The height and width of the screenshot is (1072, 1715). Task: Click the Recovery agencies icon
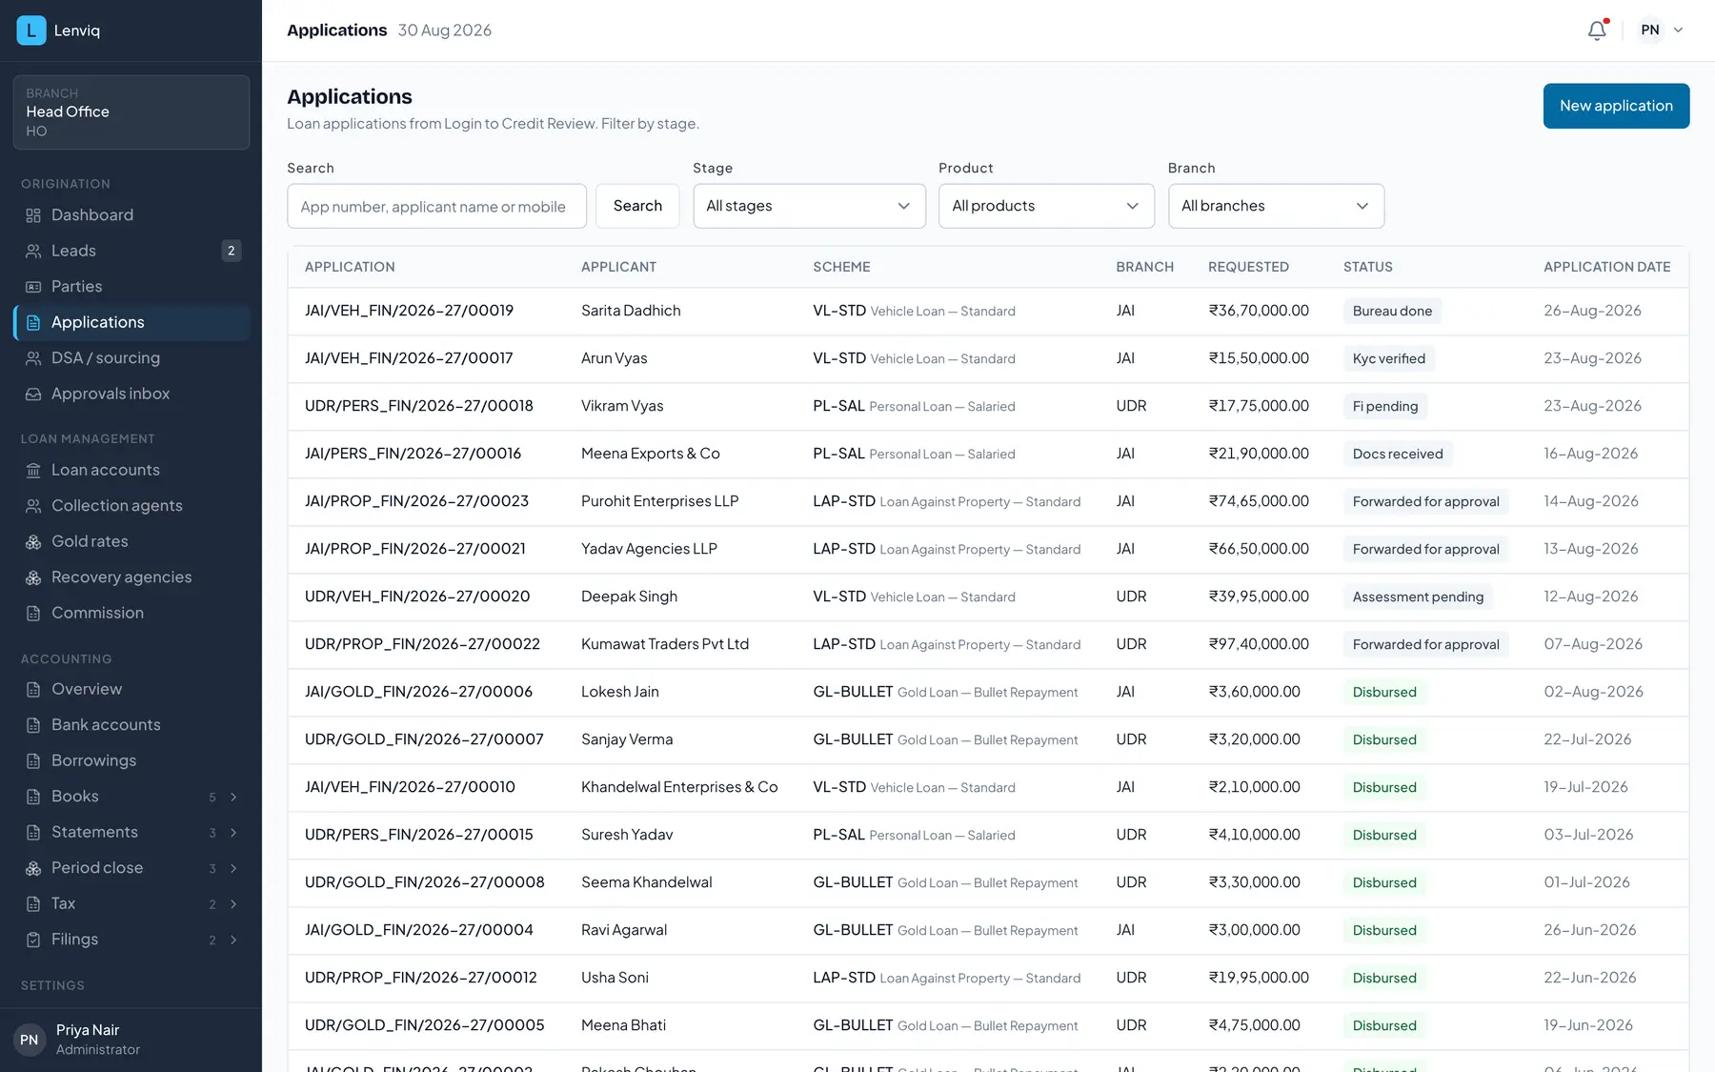tap(33, 577)
